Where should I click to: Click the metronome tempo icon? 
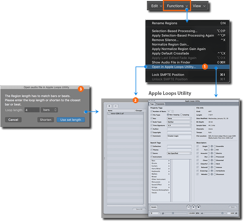pos(163,214)
